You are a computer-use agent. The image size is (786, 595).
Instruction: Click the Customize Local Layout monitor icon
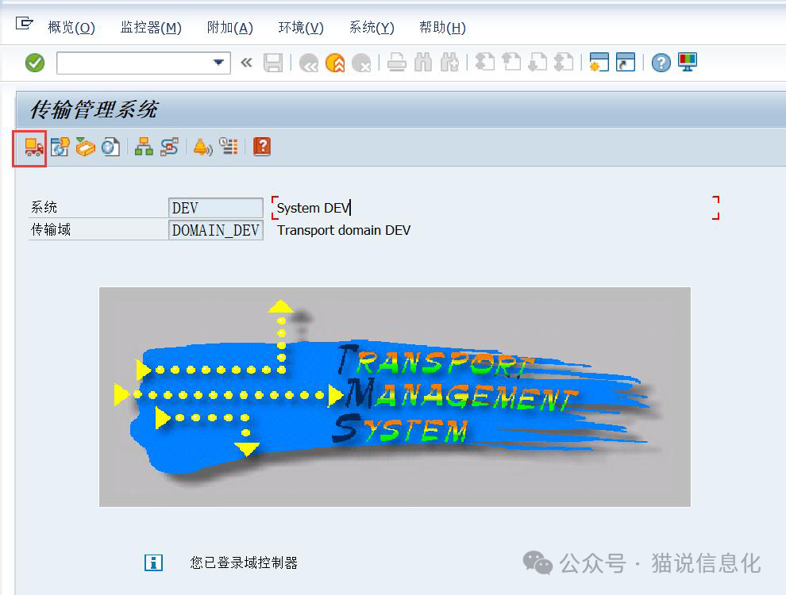click(x=687, y=63)
